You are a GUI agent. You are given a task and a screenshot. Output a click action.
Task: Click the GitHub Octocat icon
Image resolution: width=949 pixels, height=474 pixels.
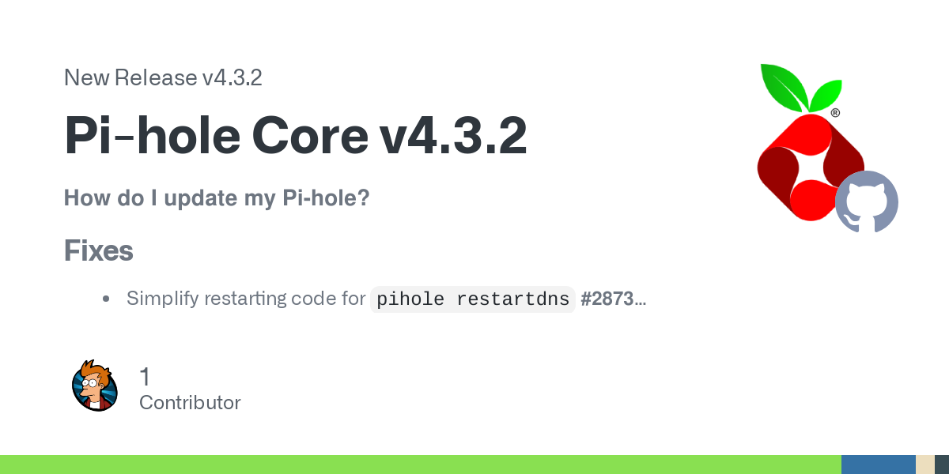coord(867,201)
